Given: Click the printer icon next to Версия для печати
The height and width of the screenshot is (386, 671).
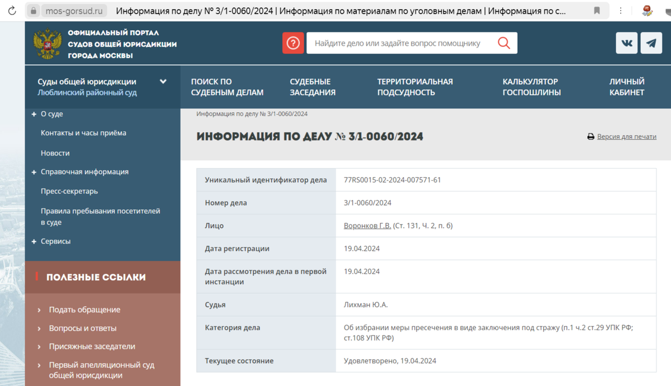Looking at the screenshot, I should pyautogui.click(x=590, y=136).
